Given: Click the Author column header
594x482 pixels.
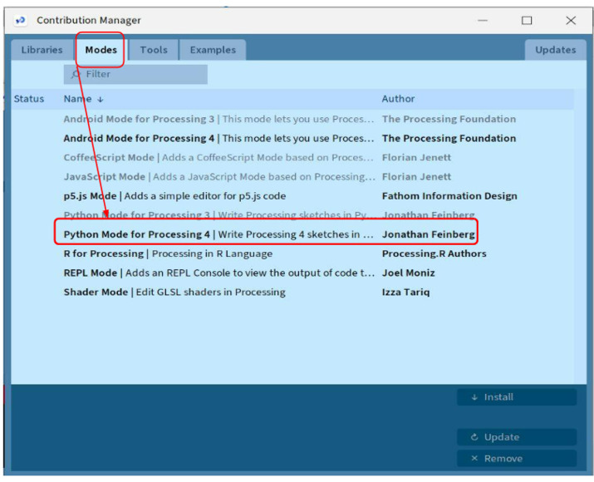Looking at the screenshot, I should [398, 99].
